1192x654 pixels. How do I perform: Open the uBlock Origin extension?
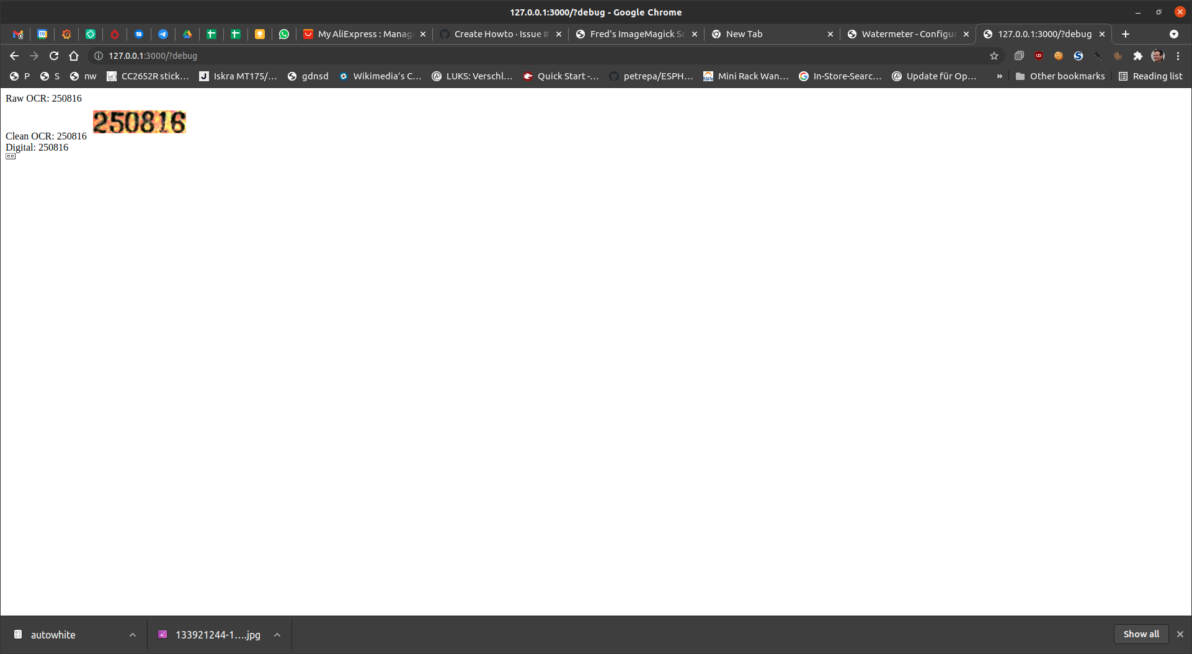(x=1039, y=56)
